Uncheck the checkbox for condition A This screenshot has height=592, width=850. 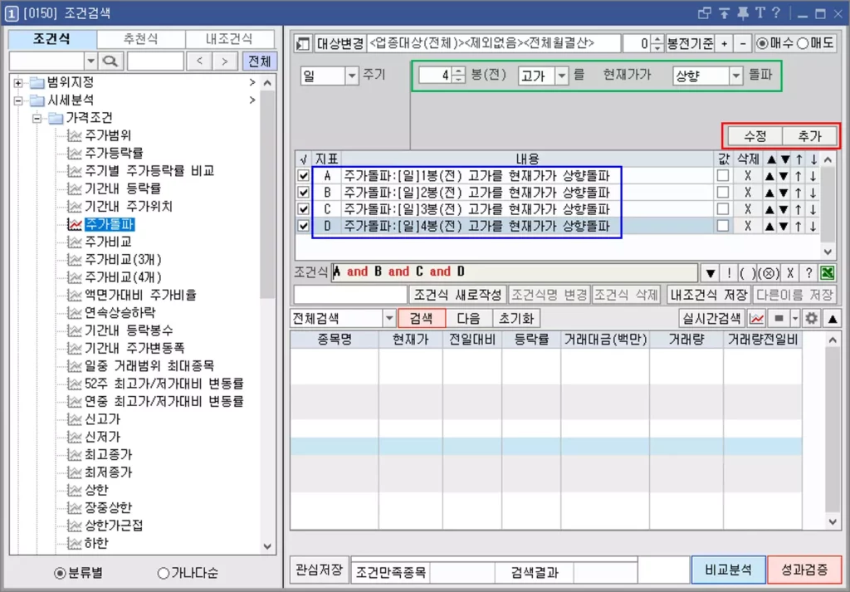click(x=304, y=176)
